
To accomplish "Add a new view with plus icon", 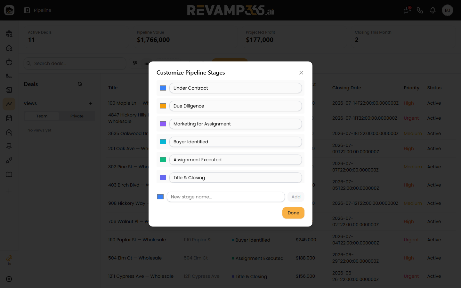I will point(91,103).
